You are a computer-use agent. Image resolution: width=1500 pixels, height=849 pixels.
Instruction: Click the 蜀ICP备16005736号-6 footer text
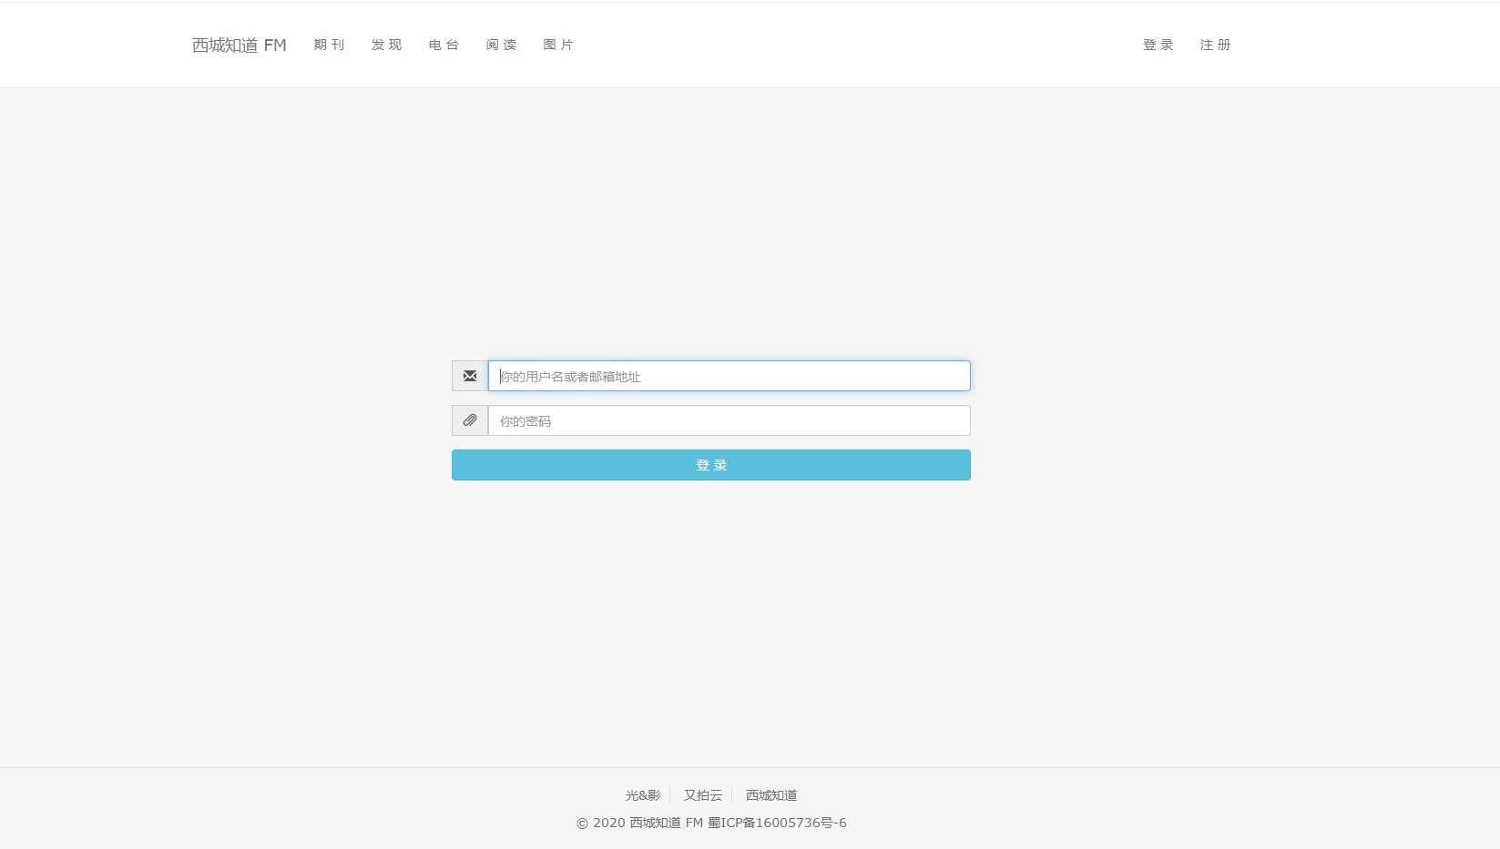click(x=777, y=823)
